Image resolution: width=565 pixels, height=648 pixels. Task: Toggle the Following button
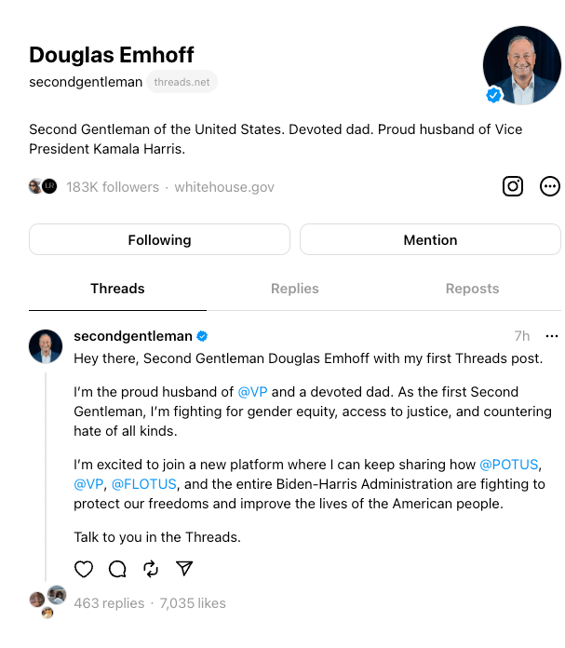coord(159,240)
